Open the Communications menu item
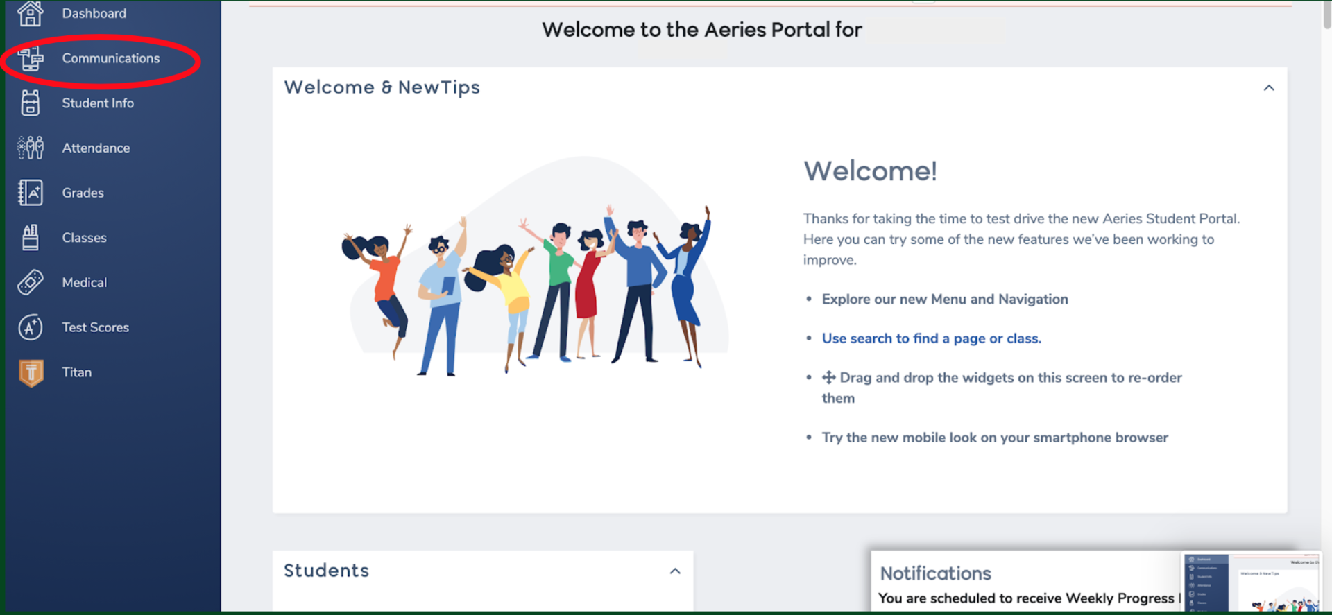Viewport: 1332px width, 615px height. (x=111, y=58)
